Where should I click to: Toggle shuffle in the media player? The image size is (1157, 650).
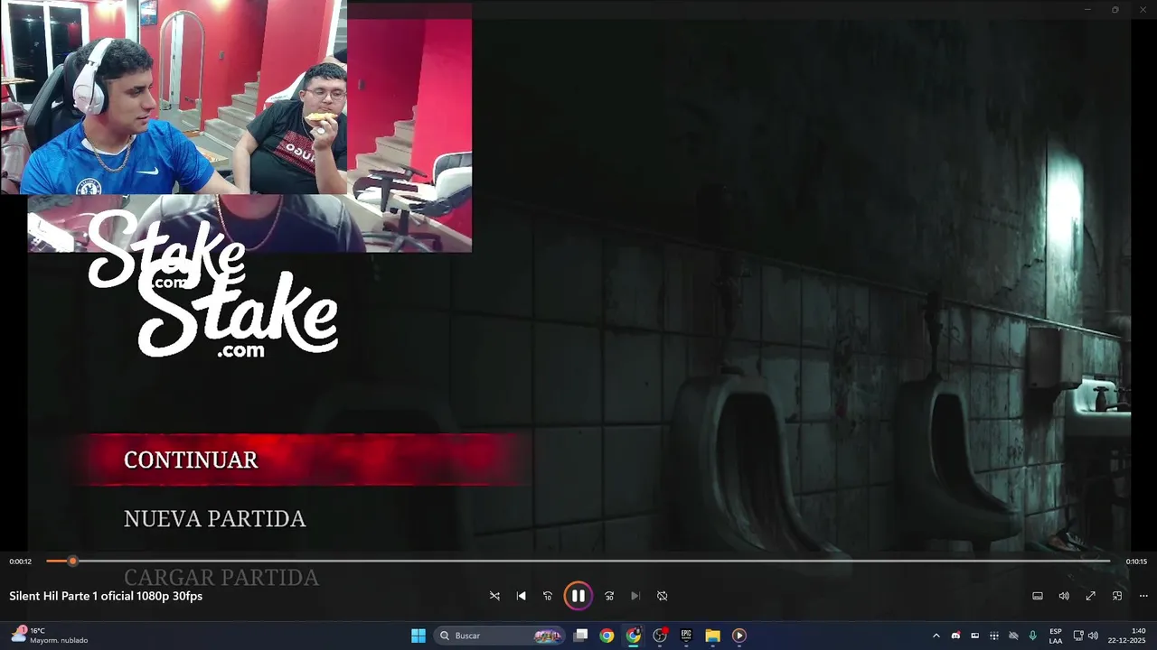pos(494,596)
